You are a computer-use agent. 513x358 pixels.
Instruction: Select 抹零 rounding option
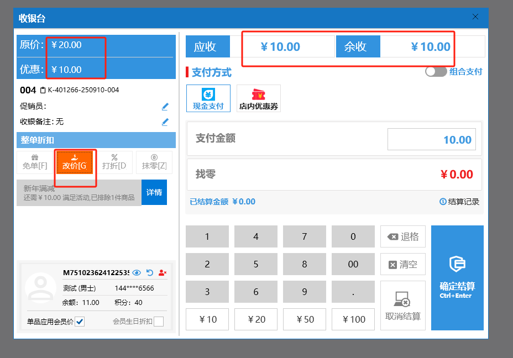154,162
